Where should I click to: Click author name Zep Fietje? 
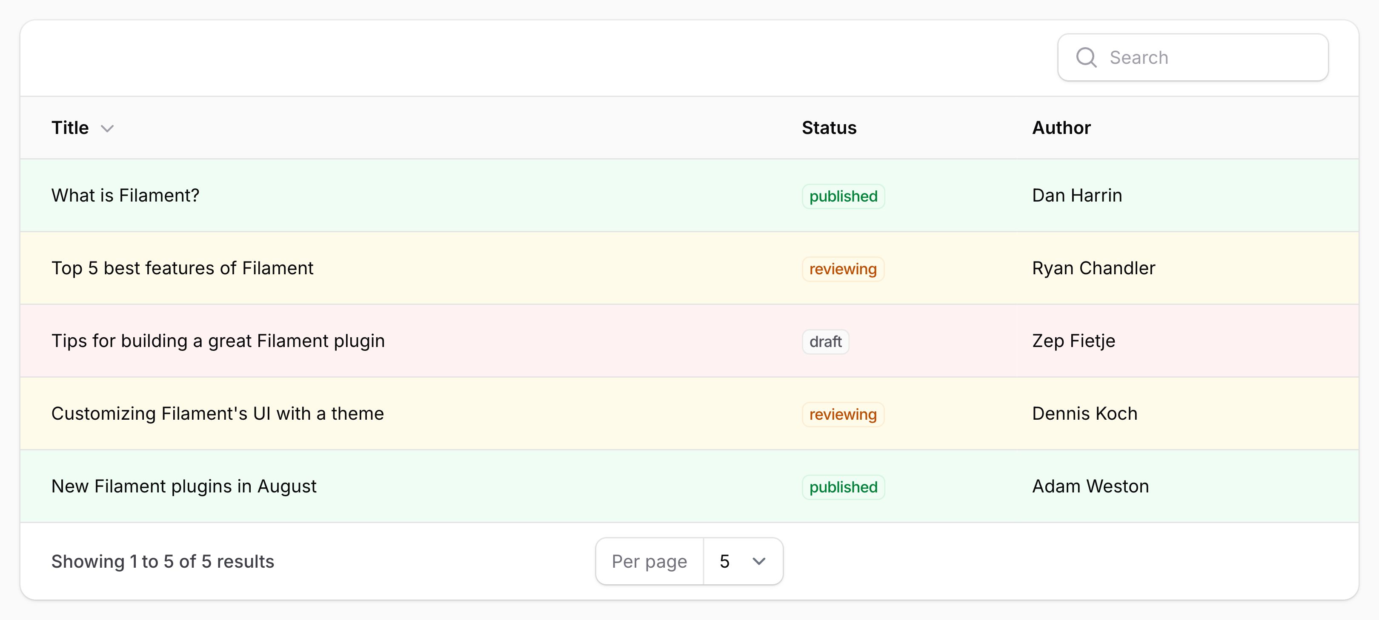tap(1073, 341)
